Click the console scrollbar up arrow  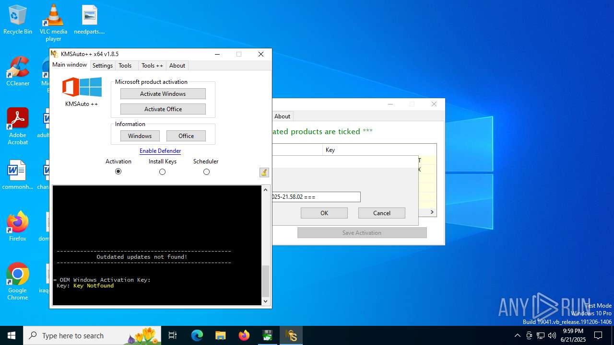265,190
